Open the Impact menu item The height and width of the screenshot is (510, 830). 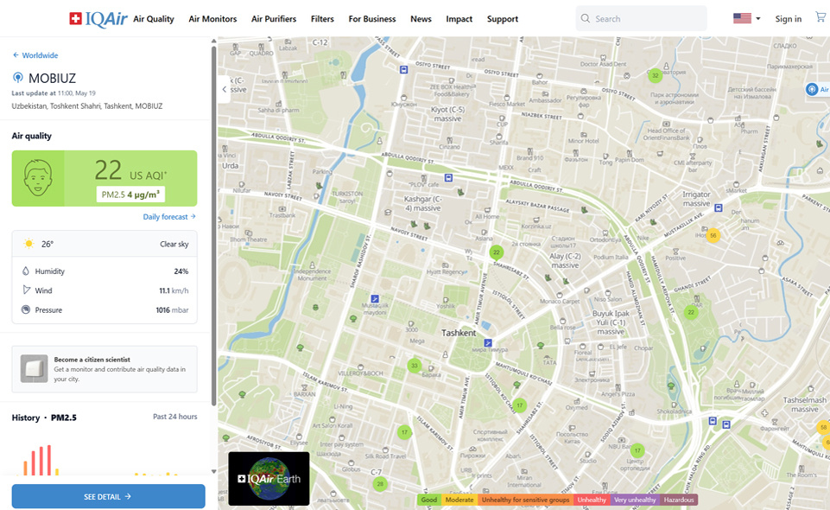point(459,19)
